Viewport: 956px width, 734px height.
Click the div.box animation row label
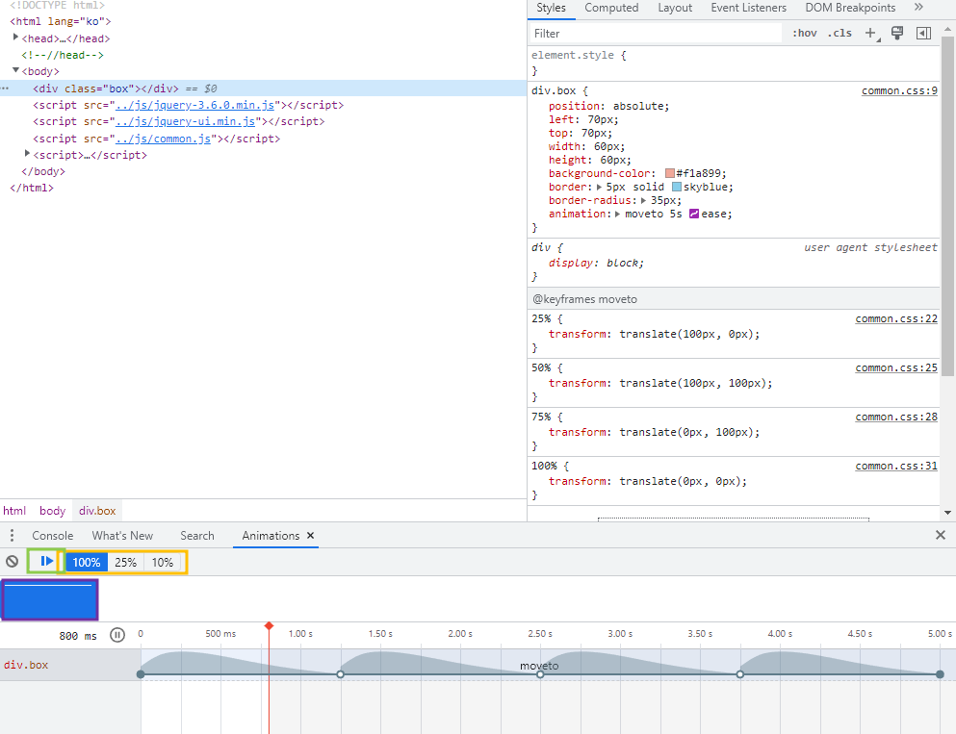26,665
